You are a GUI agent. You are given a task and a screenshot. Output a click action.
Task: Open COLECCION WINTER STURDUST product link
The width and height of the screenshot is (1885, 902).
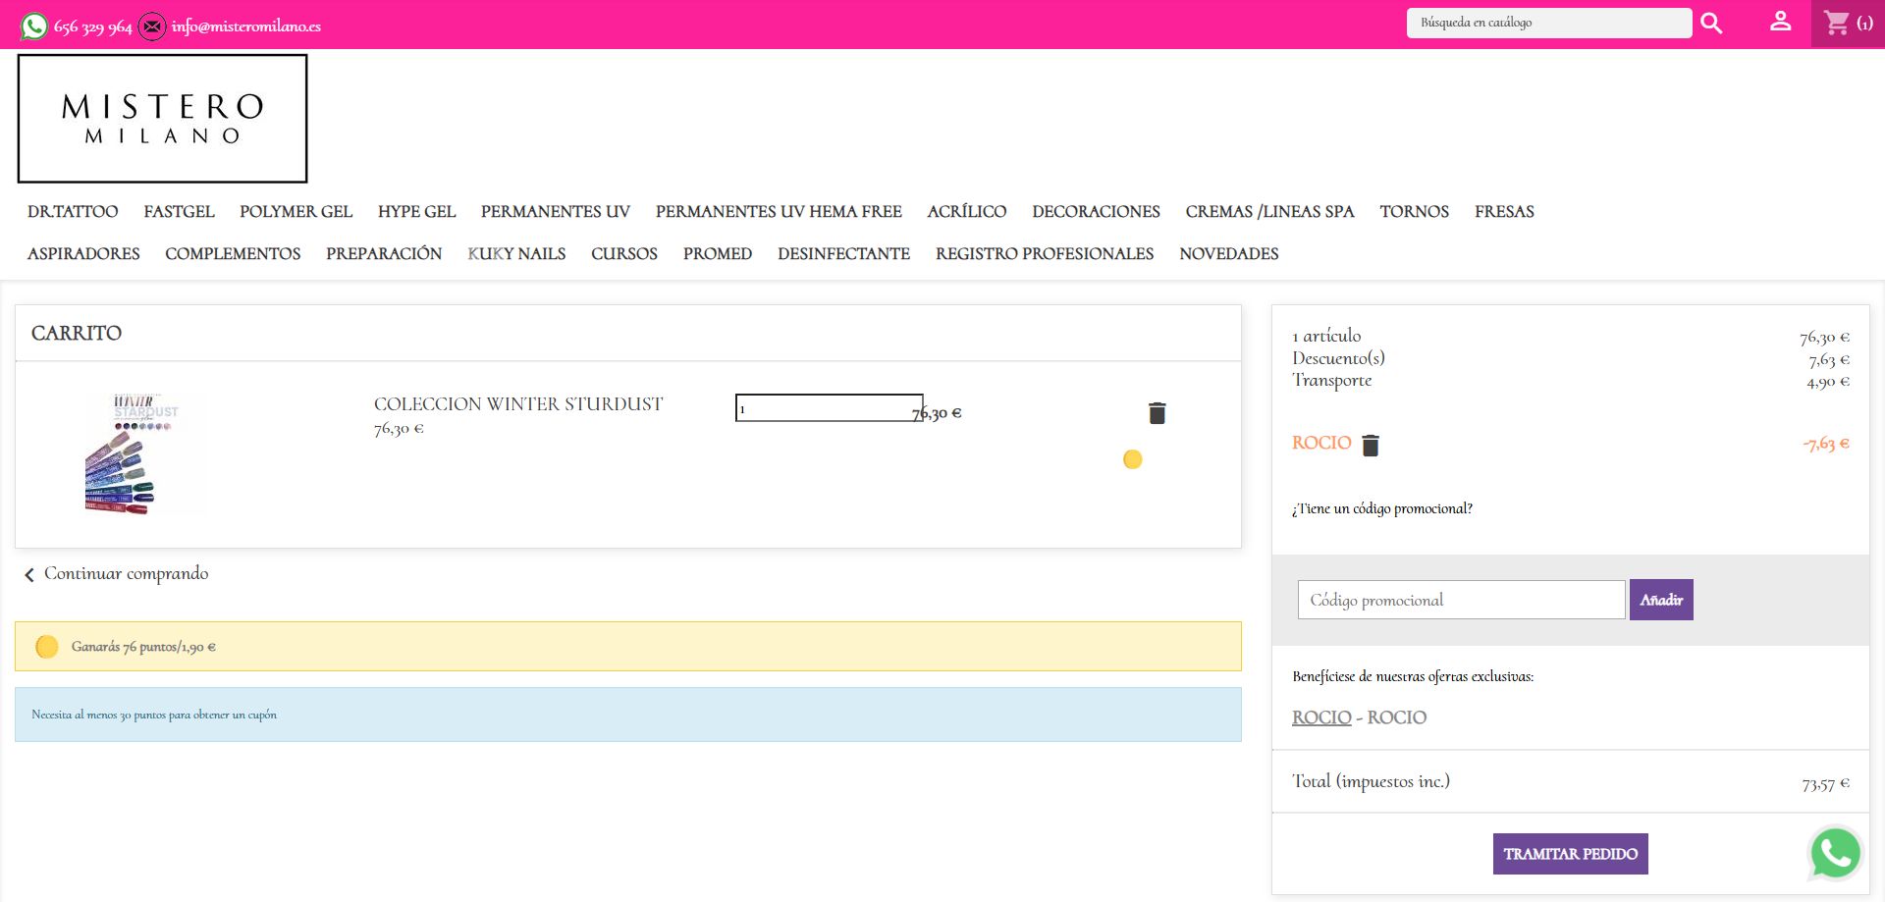coord(518,404)
